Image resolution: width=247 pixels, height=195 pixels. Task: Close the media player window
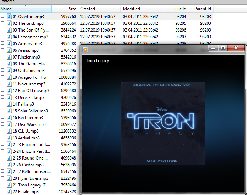[236, 48]
